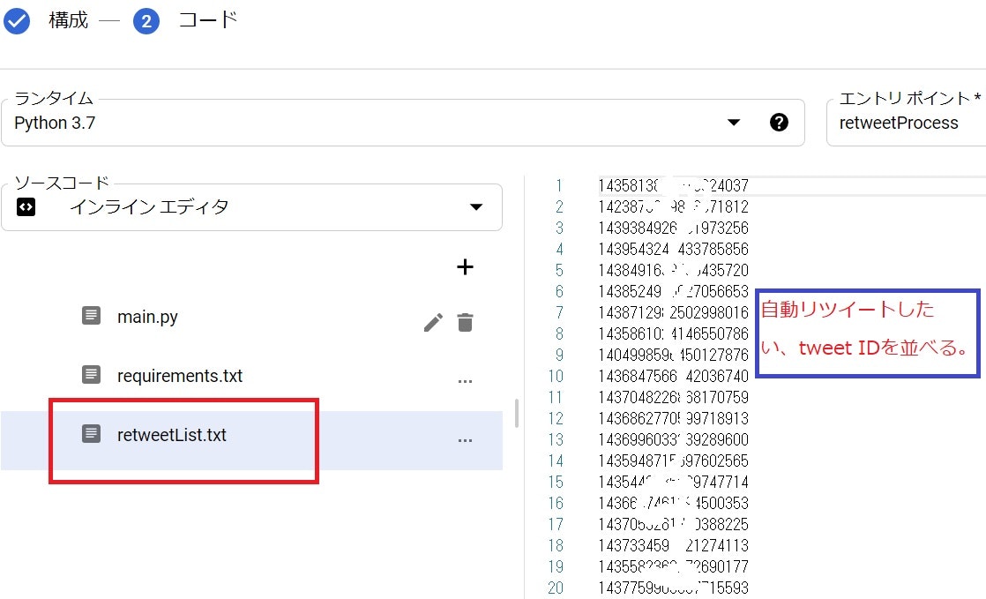The height and width of the screenshot is (599, 986).
Task: Rename main.py with the pencil icon
Action: tap(433, 322)
